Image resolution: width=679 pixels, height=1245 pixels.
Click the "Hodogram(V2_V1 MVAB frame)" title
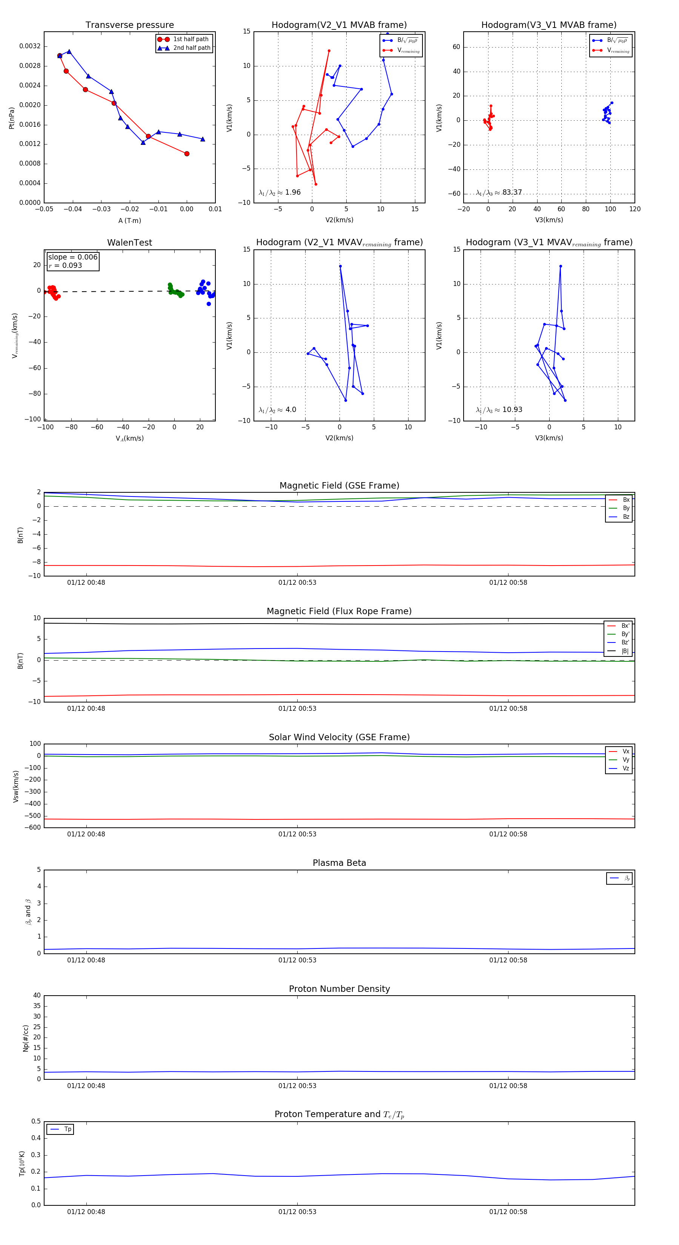(x=339, y=25)
